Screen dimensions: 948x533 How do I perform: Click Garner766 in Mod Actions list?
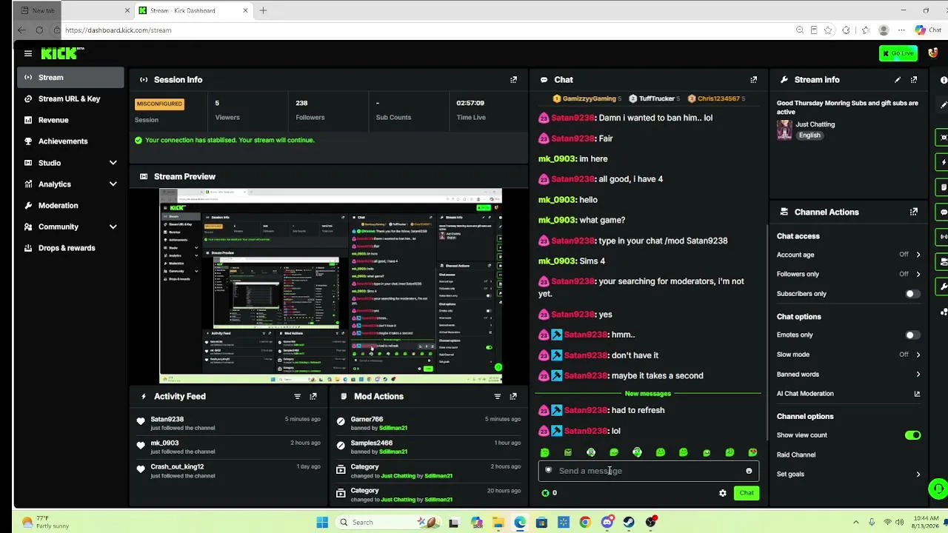click(x=367, y=420)
